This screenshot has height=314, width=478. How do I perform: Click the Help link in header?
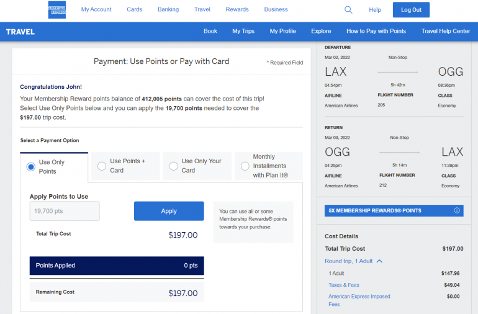[x=375, y=10]
